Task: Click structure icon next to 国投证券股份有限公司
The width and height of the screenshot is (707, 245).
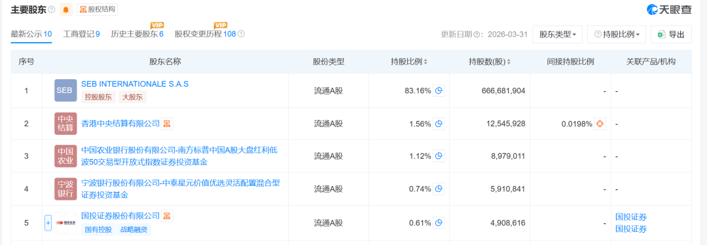Action: (x=167, y=216)
